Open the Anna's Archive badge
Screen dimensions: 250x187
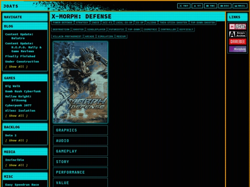[237, 34]
